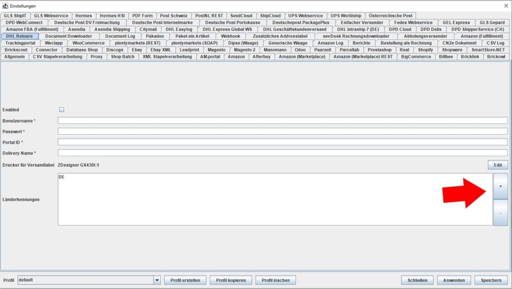Open sevDesk Rechnungsdownloader tab
Image resolution: width=512 pixels, height=289 pixels.
click(x=356, y=36)
